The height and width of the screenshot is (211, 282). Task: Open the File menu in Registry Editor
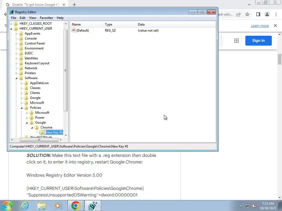pos(13,18)
